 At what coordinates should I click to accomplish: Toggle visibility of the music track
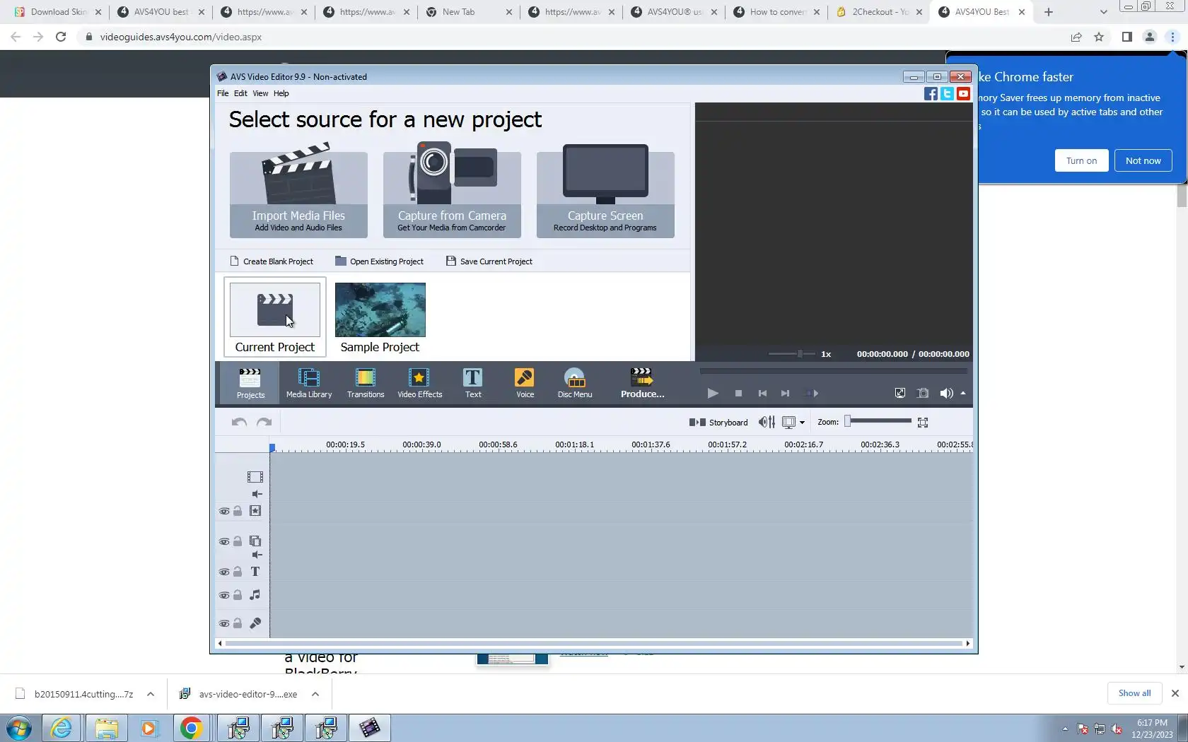tap(224, 595)
